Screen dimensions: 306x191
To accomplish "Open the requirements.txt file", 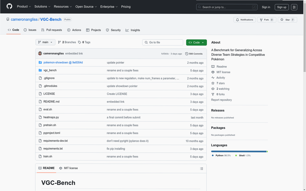I will (x=53, y=149).
